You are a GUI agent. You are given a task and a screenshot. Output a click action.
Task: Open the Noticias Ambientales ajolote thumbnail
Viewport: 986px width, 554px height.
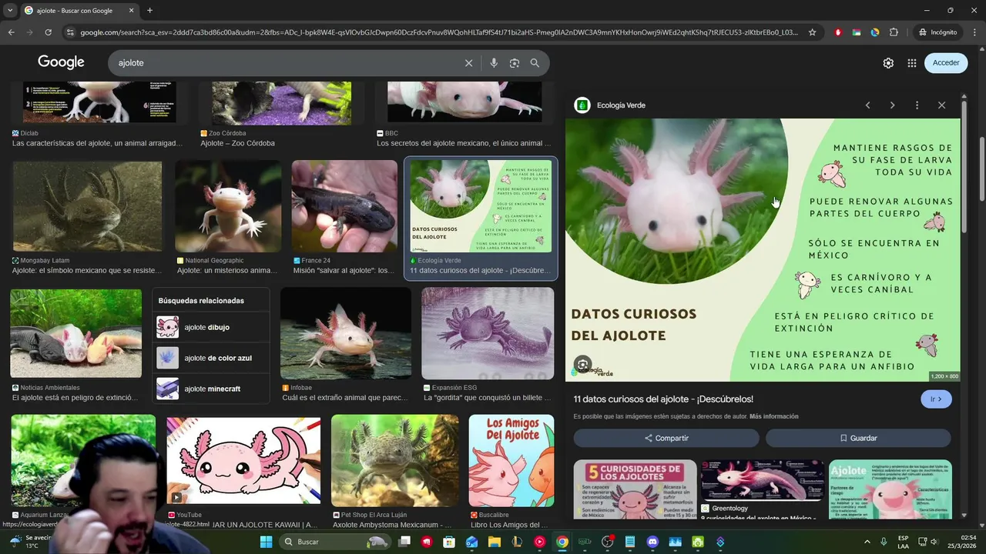pos(75,333)
